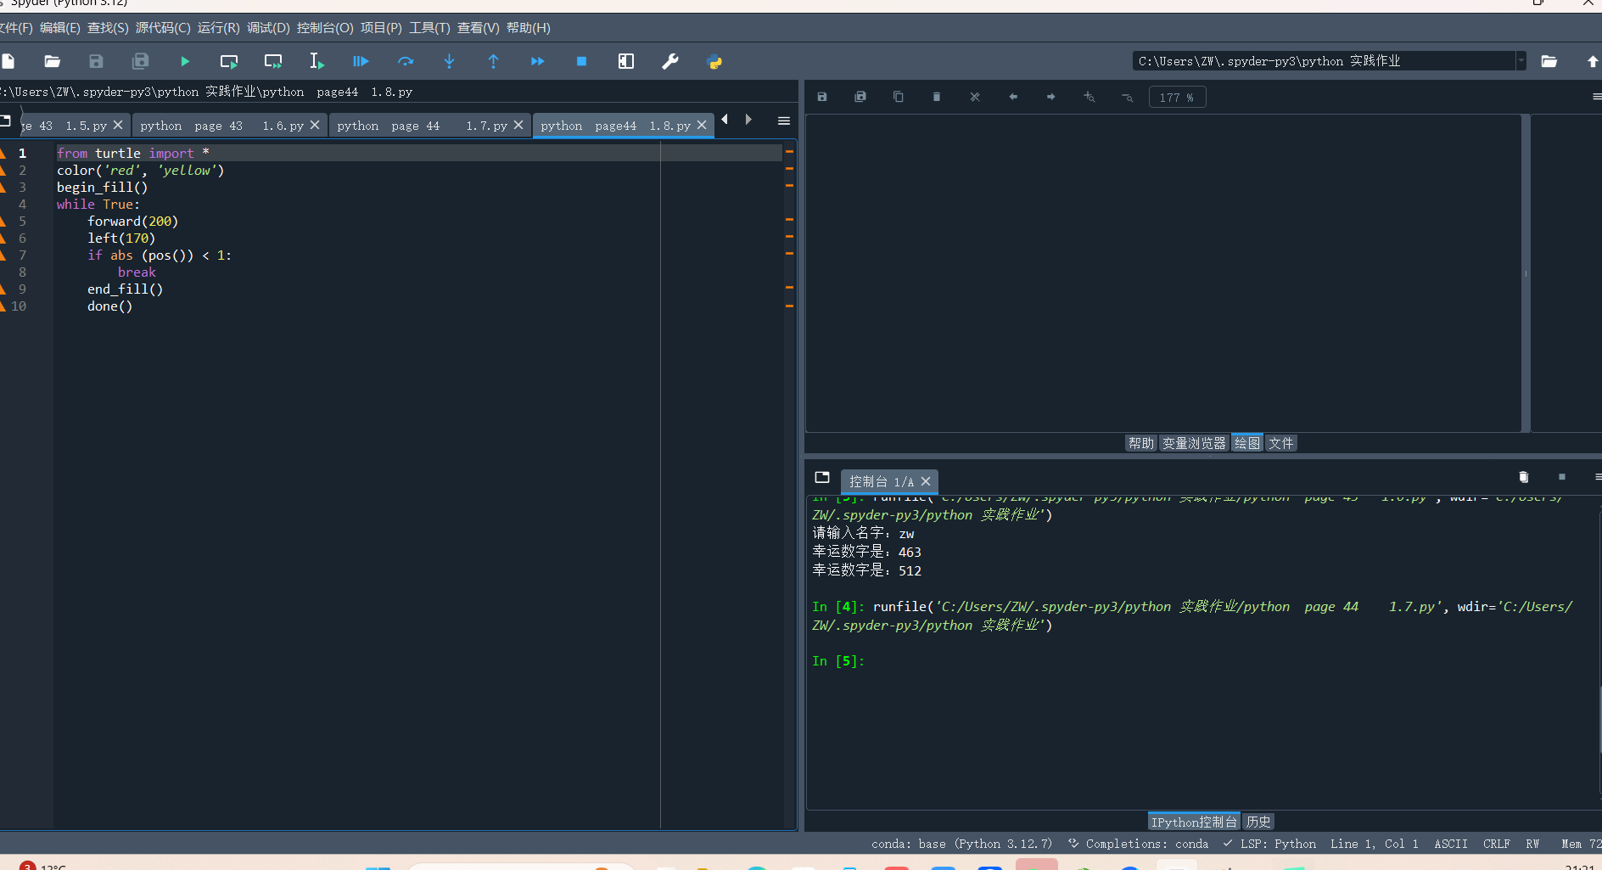Start debugging the file
The width and height of the screenshot is (1602, 870).
coord(361,61)
